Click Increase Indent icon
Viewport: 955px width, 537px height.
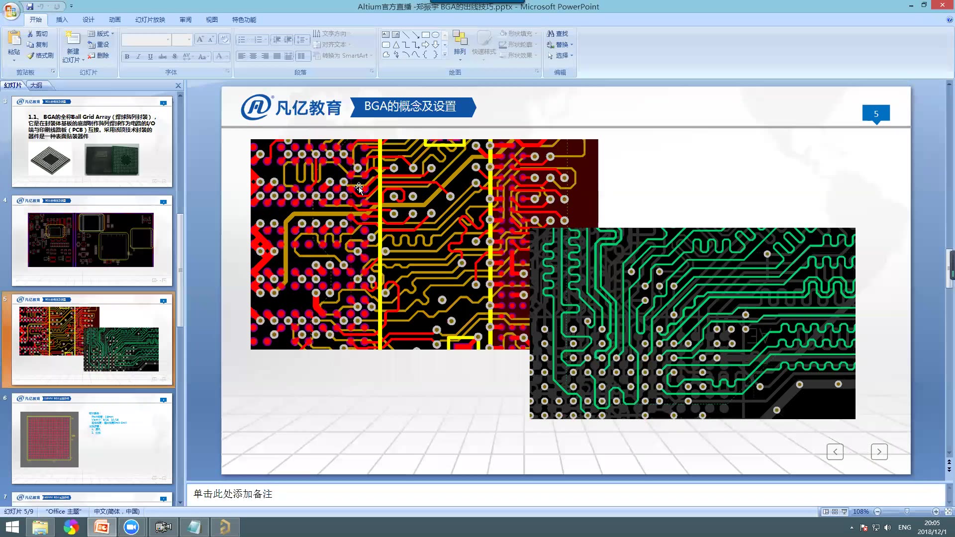point(288,40)
